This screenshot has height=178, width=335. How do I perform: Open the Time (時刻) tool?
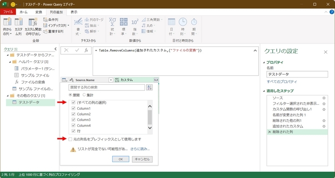(x=183, y=27)
